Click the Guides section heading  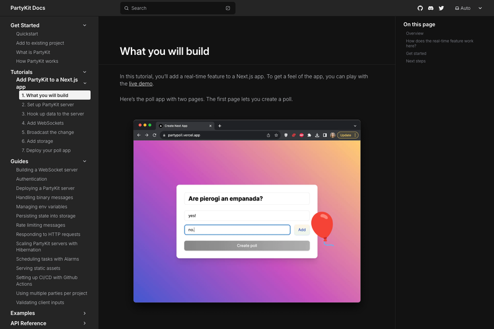click(x=19, y=161)
